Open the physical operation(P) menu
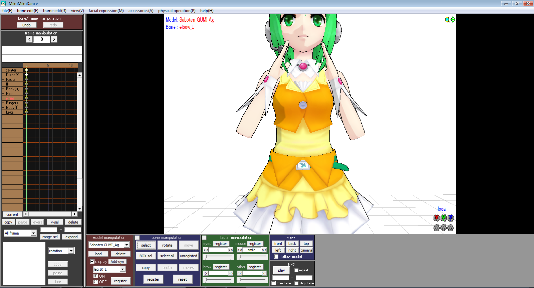The width and height of the screenshot is (534, 288). [x=177, y=11]
